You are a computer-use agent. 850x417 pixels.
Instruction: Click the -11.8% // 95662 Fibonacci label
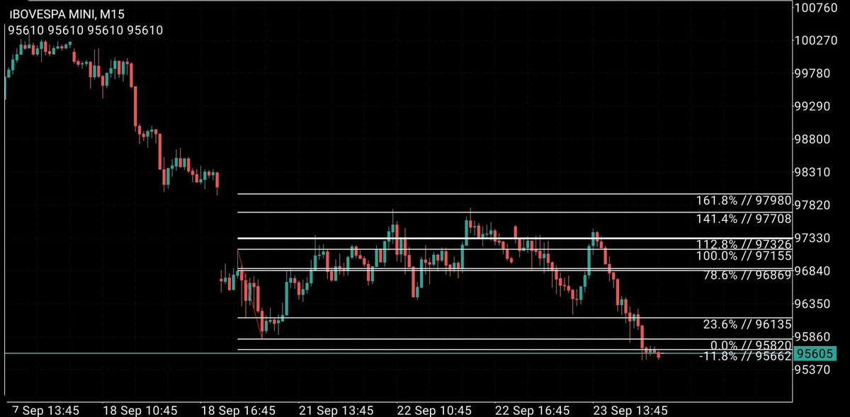(x=745, y=357)
